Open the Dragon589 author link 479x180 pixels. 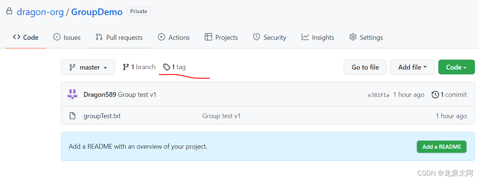tap(100, 95)
